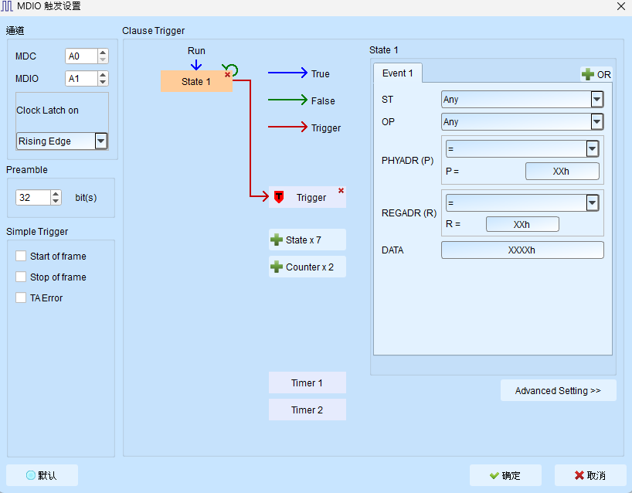Click the blue True legend arrow
This screenshot has width=632, height=493.
[287, 73]
